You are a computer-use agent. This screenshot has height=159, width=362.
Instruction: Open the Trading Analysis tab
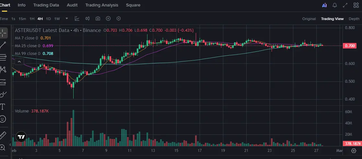point(101,5)
